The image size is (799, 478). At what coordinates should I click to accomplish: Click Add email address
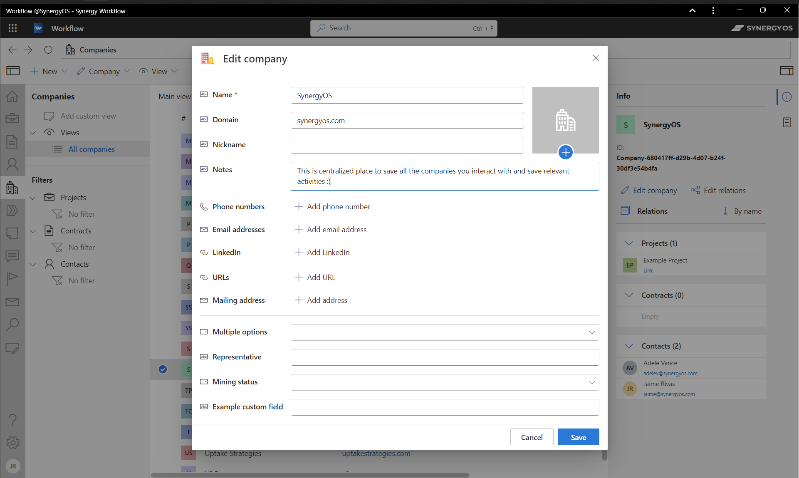331,230
